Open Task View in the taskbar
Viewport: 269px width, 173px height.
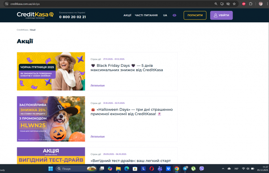tap(102, 169)
